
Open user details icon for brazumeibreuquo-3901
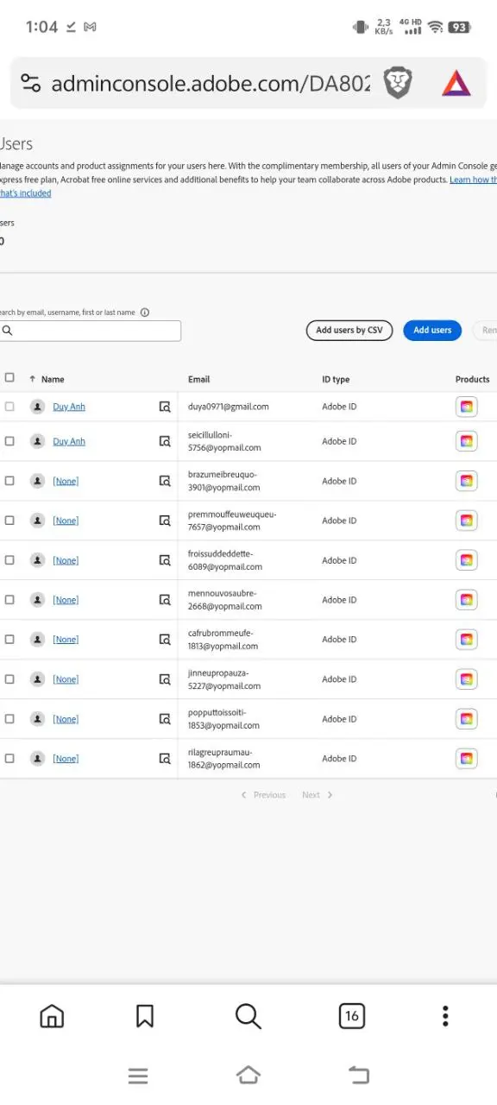164,481
